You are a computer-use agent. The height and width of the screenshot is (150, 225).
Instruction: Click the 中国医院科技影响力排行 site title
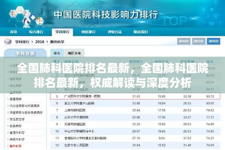(106, 15)
